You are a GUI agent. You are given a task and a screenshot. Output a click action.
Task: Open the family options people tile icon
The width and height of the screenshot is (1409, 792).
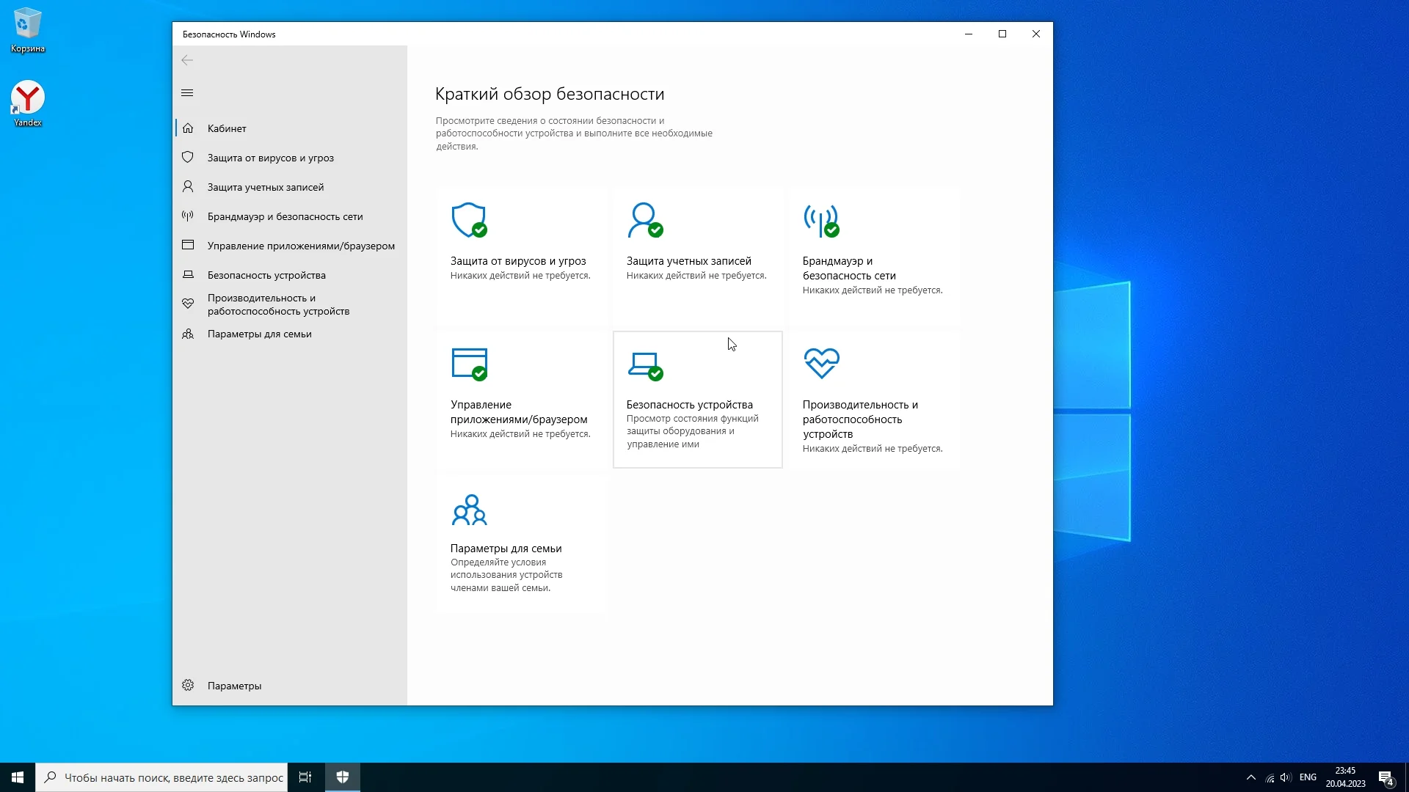point(469,510)
